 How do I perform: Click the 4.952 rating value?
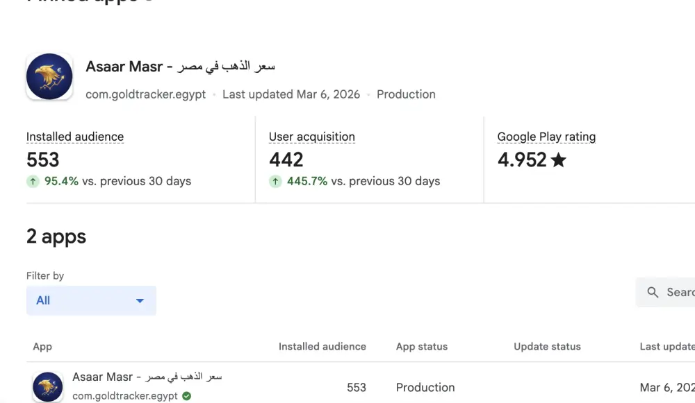[x=522, y=160]
